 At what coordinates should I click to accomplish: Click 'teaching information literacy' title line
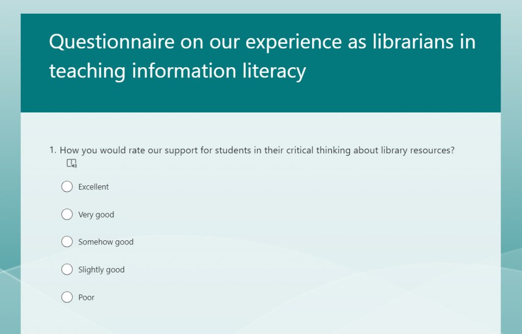pos(177,71)
